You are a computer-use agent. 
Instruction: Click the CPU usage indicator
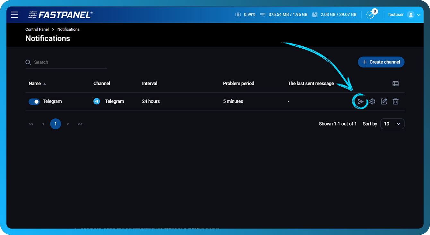tap(245, 15)
